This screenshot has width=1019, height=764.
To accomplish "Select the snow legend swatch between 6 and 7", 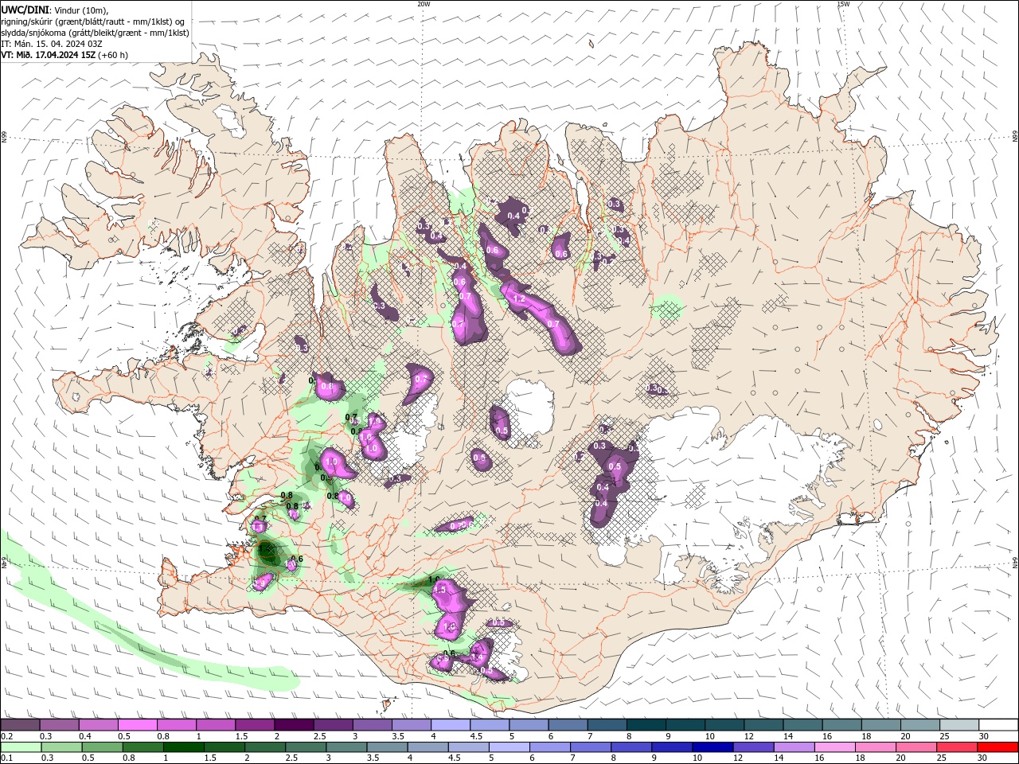I will point(568,725).
